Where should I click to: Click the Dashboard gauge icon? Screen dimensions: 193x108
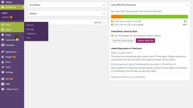[x=3, y=7]
